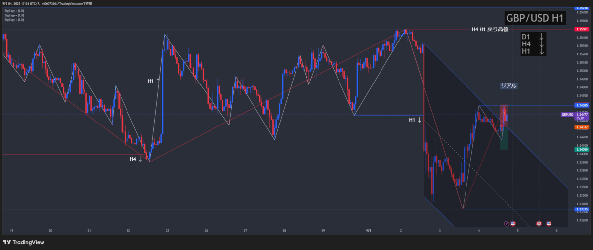
Task: Select the H1 up-arrow annotation
Action: click(x=154, y=81)
